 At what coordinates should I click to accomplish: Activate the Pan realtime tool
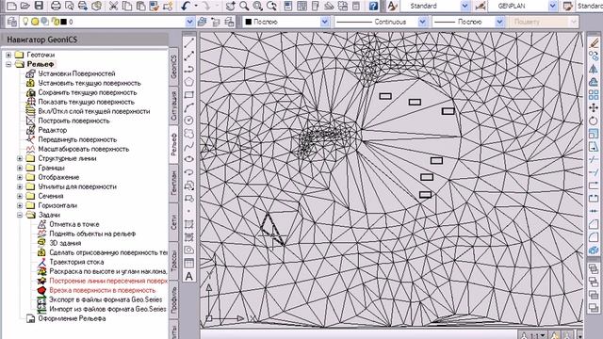click(x=230, y=6)
